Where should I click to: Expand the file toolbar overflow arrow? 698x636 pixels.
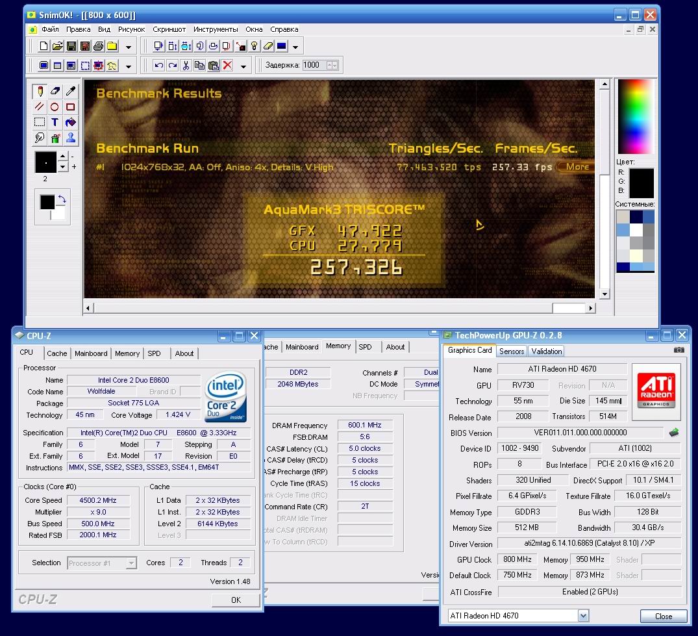[x=128, y=47]
